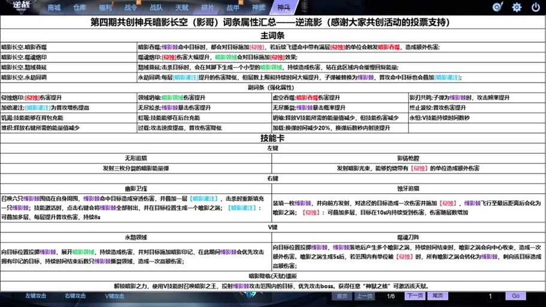The image size is (546, 307).
Task: Click the 暗影长空.永劫回调 row label
Action: click(x=24, y=77)
